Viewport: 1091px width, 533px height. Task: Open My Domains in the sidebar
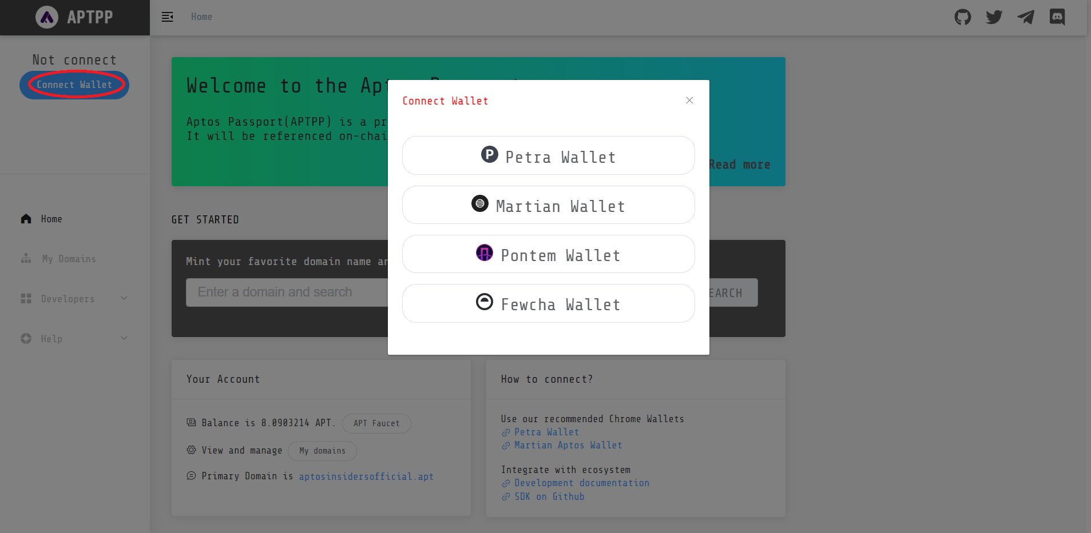coord(69,259)
